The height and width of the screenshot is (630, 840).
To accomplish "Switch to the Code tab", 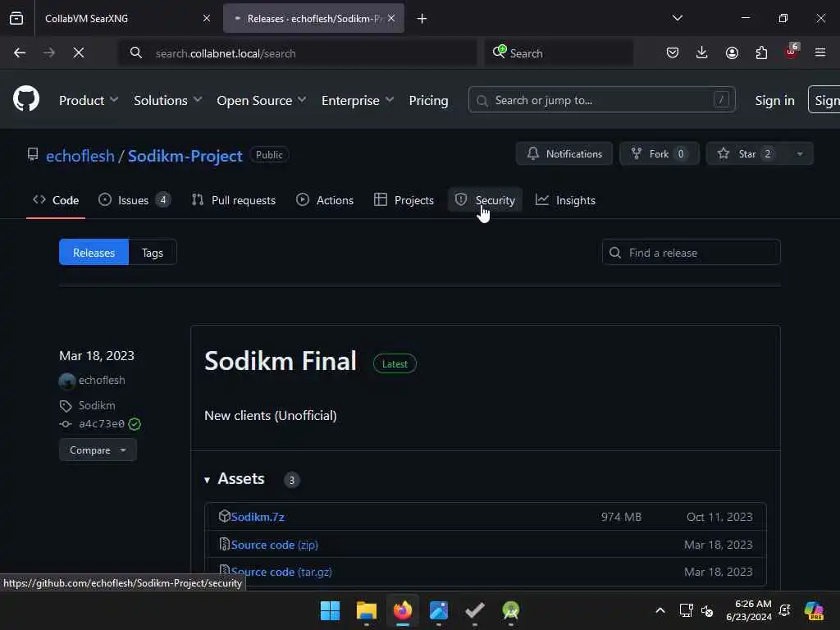I will click(x=56, y=200).
